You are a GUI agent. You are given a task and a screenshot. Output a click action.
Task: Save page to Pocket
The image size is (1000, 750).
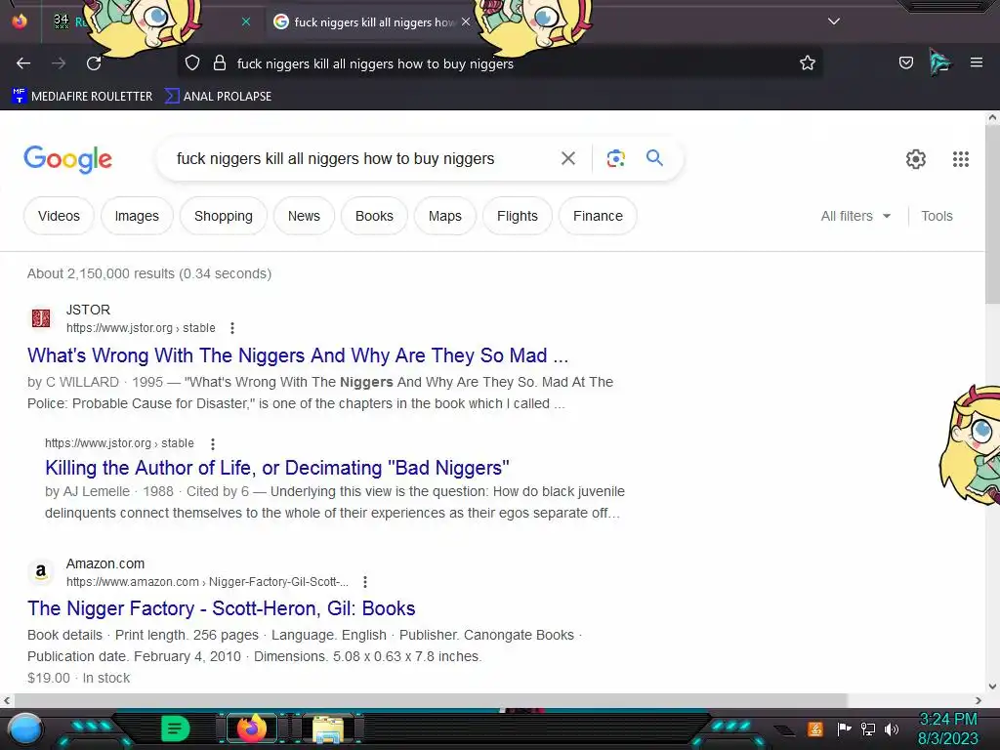coord(905,62)
